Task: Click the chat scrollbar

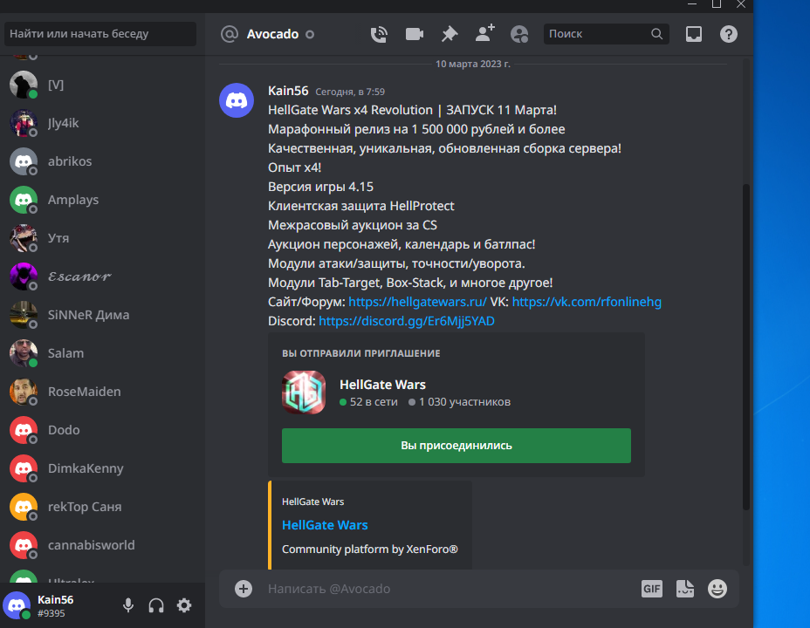Action: click(x=745, y=347)
